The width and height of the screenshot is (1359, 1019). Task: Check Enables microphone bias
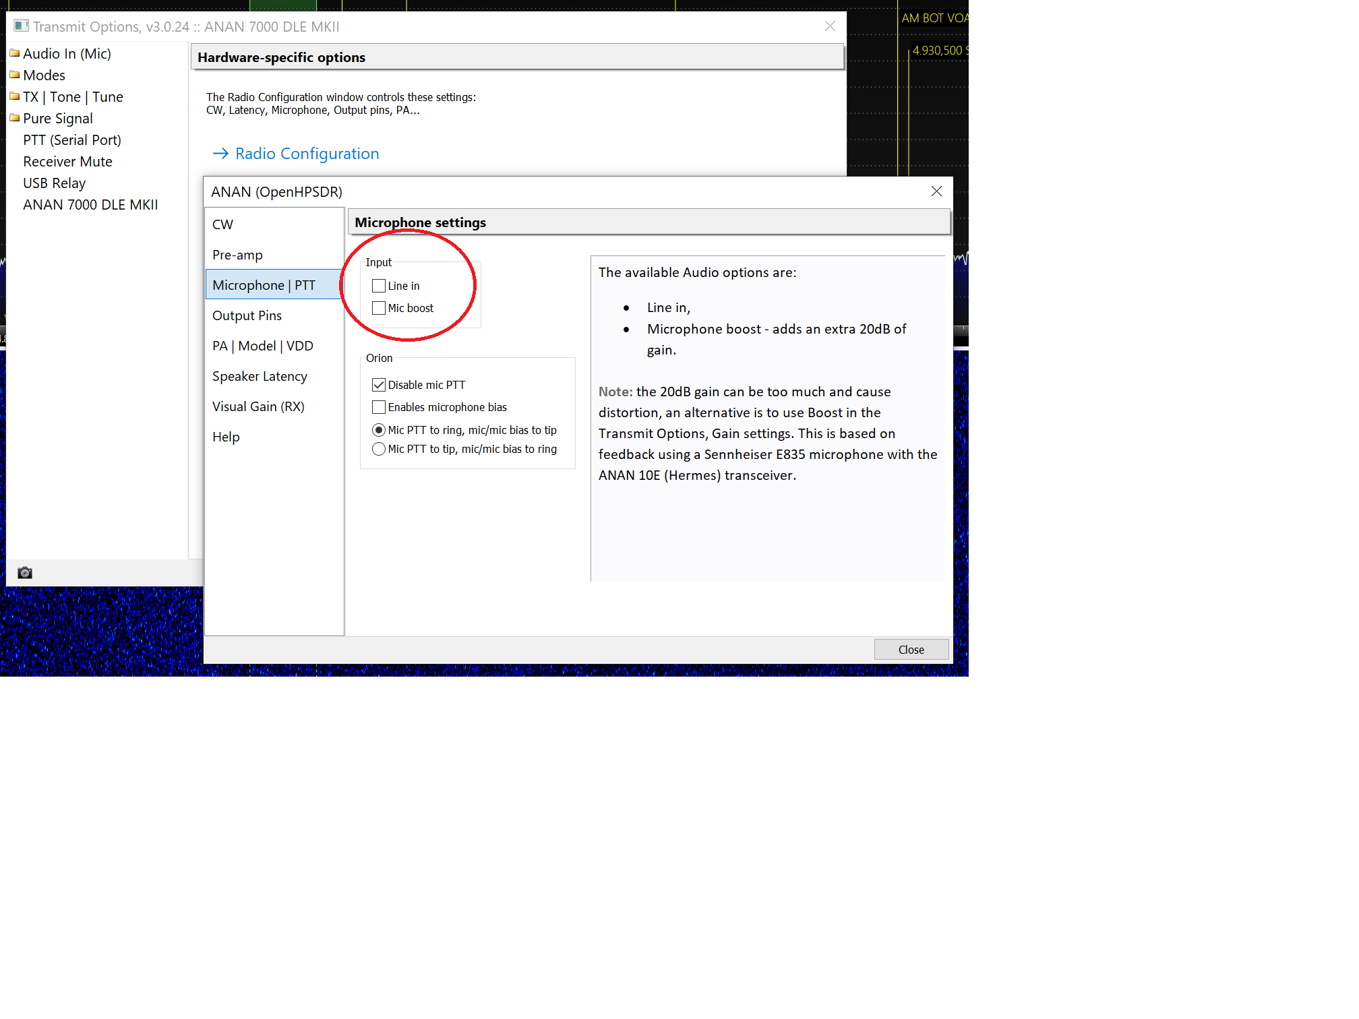[x=379, y=407]
